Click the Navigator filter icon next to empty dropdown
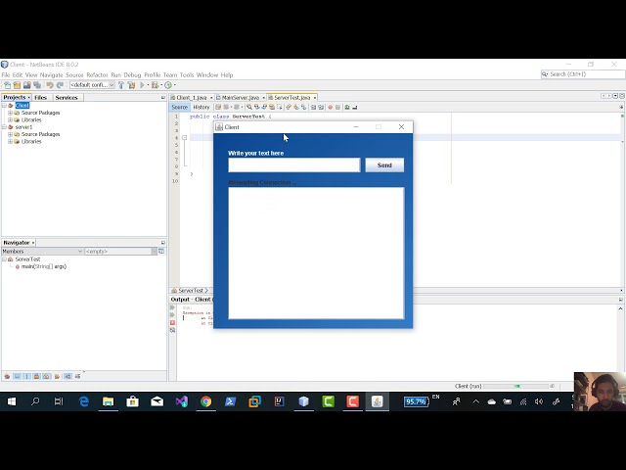This screenshot has width=626, height=470. click(x=161, y=252)
